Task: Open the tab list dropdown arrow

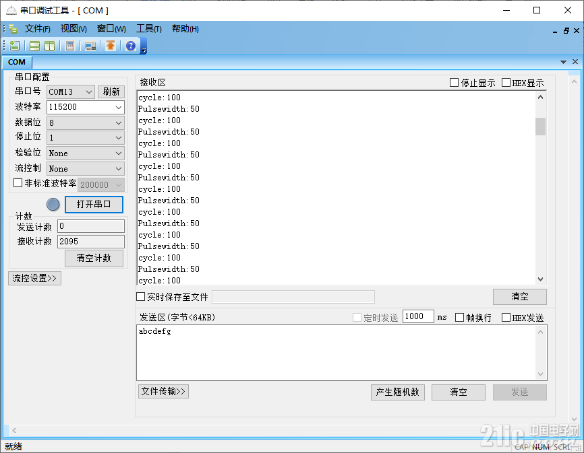Action: coord(563,62)
